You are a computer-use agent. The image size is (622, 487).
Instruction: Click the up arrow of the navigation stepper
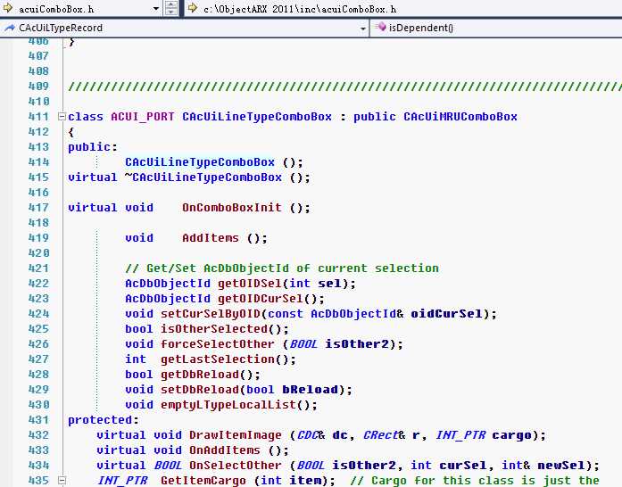171,4
